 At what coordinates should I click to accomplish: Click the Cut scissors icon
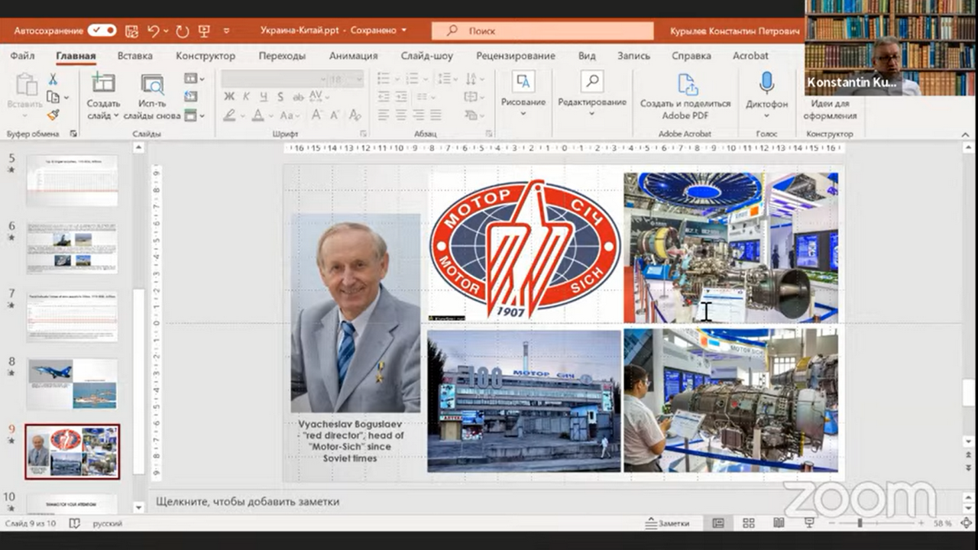[x=53, y=79]
